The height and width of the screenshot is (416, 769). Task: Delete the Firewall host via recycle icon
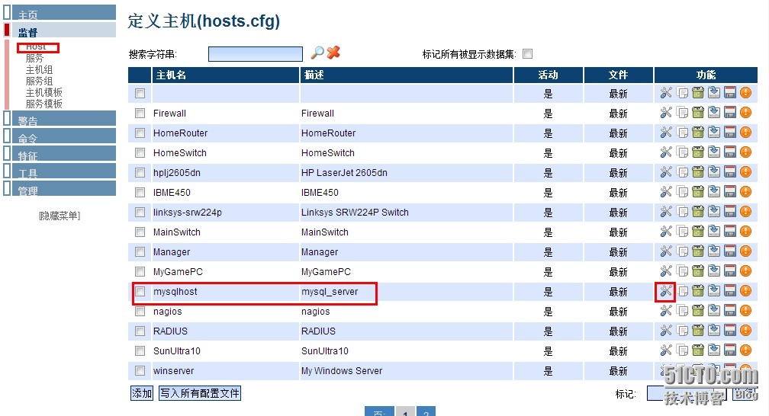[x=698, y=113]
